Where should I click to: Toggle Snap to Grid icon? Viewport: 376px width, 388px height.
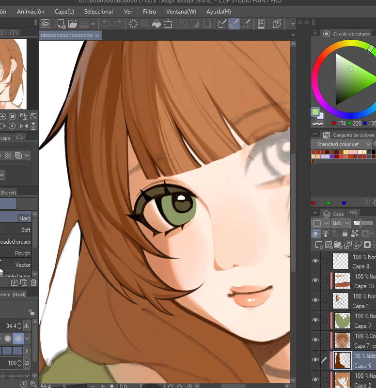click(246, 24)
